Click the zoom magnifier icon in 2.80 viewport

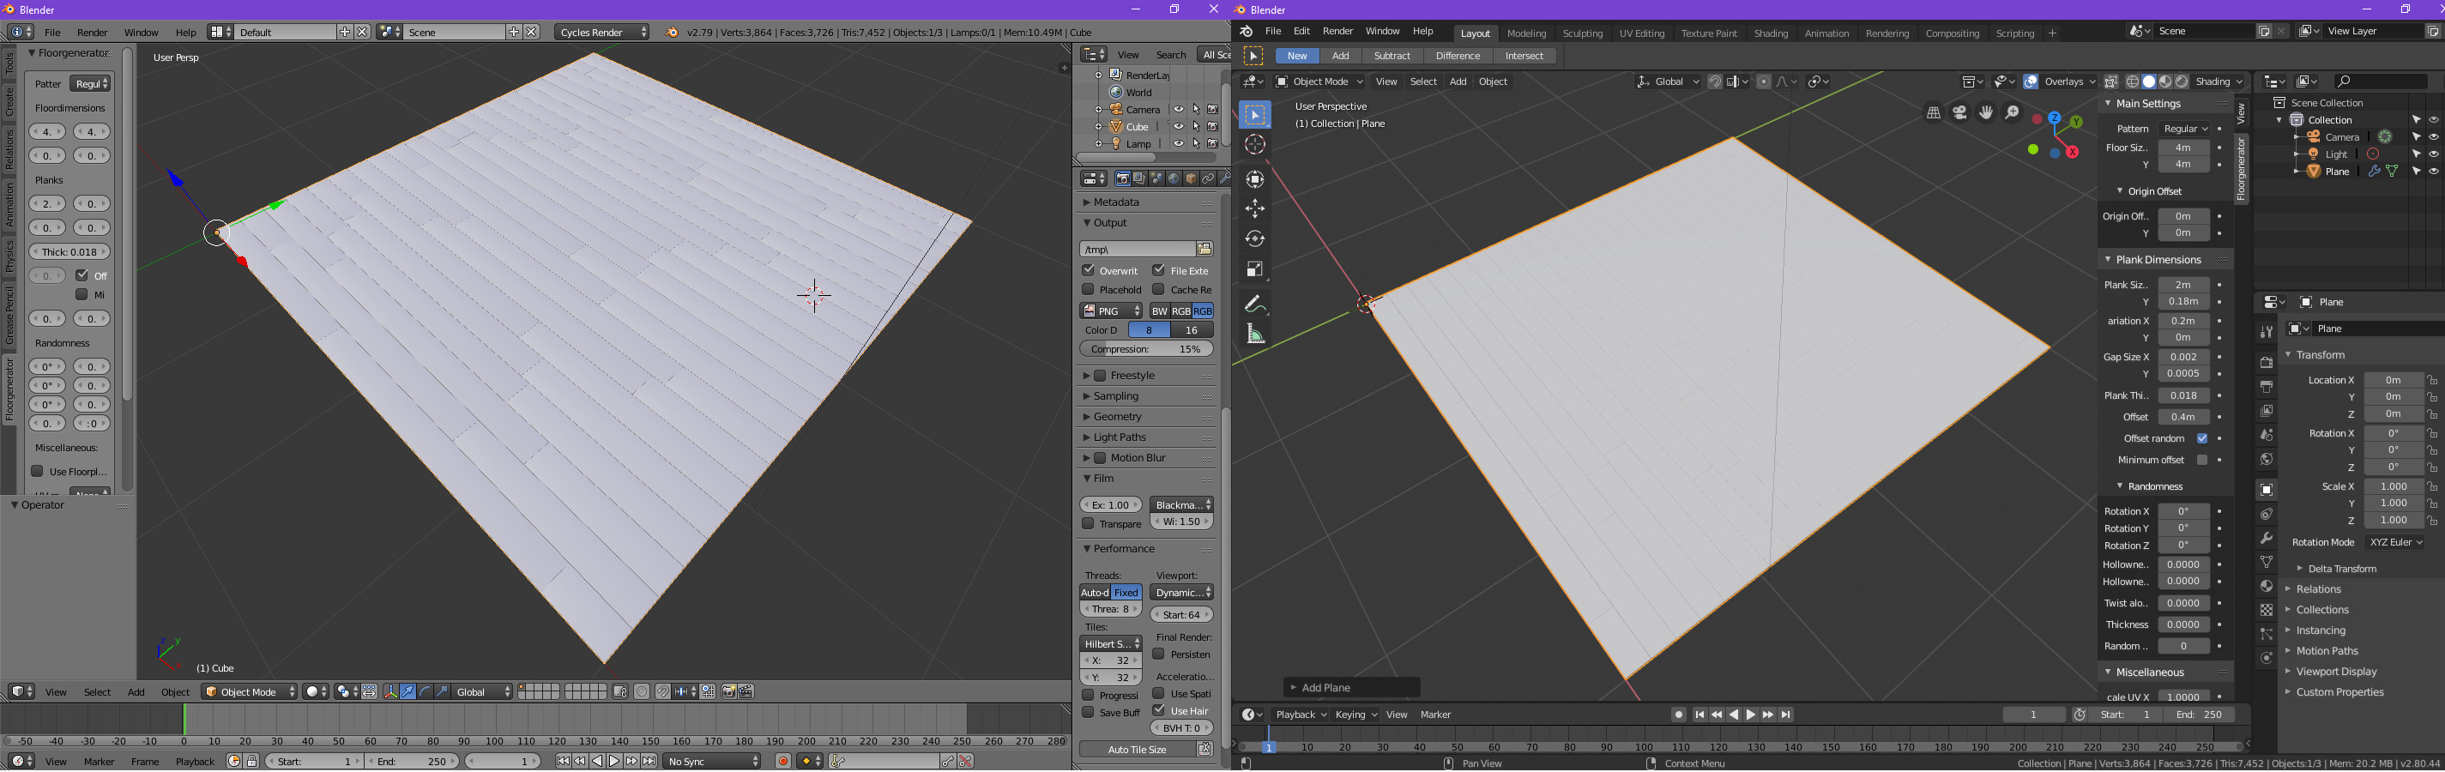point(2011,113)
